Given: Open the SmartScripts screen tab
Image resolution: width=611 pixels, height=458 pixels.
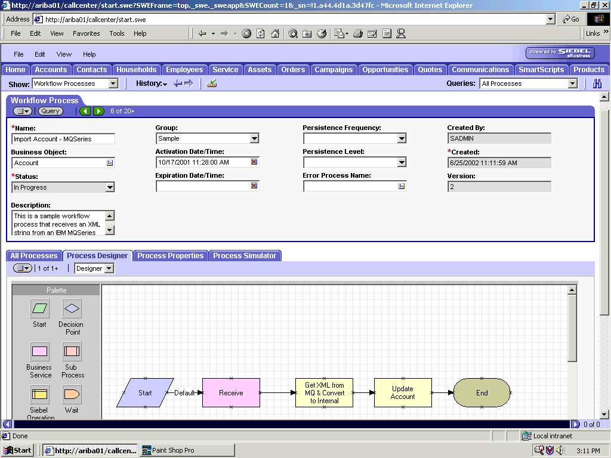Looking at the screenshot, I should click(x=541, y=70).
